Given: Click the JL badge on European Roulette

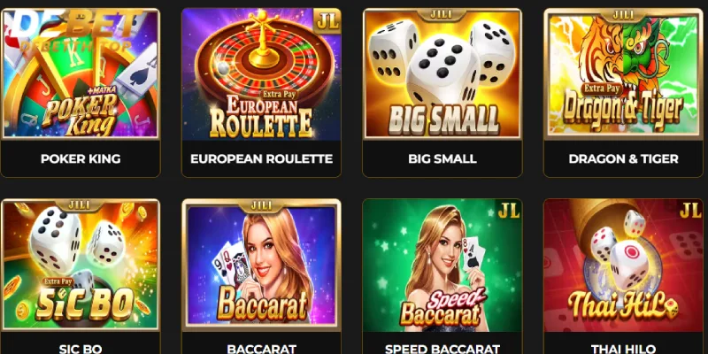Looking at the screenshot, I should [x=327, y=21].
